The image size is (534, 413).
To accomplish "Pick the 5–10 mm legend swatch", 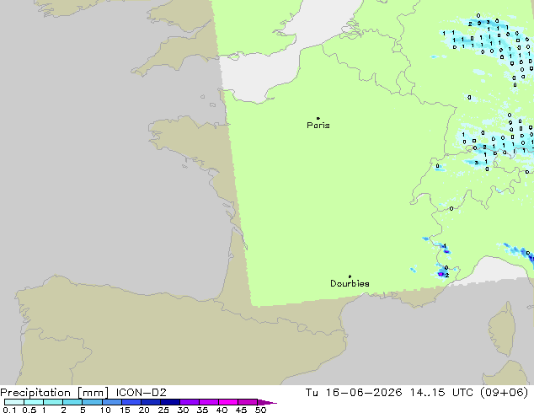I will point(92,402).
